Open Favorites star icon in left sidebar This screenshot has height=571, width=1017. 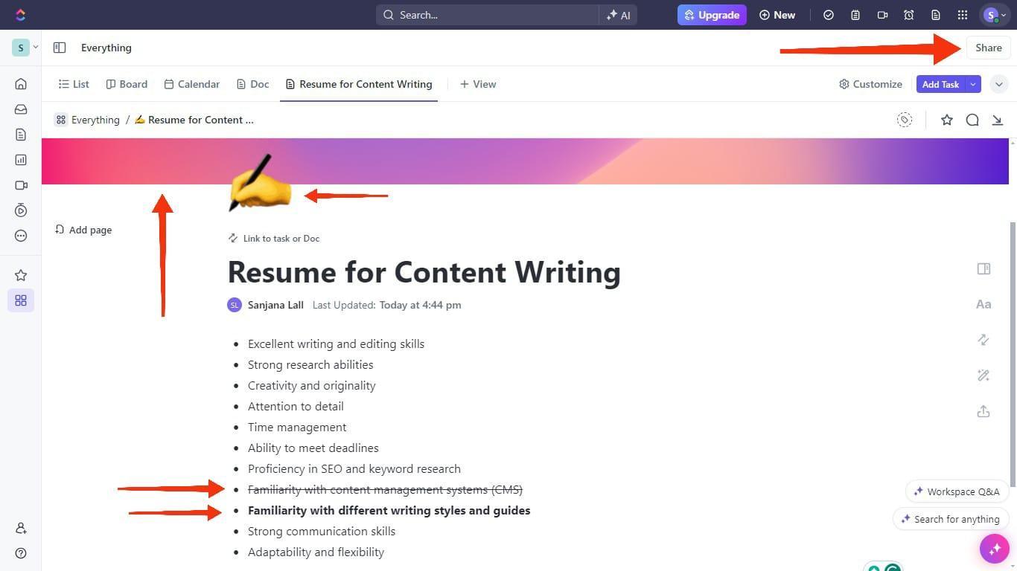pos(21,275)
